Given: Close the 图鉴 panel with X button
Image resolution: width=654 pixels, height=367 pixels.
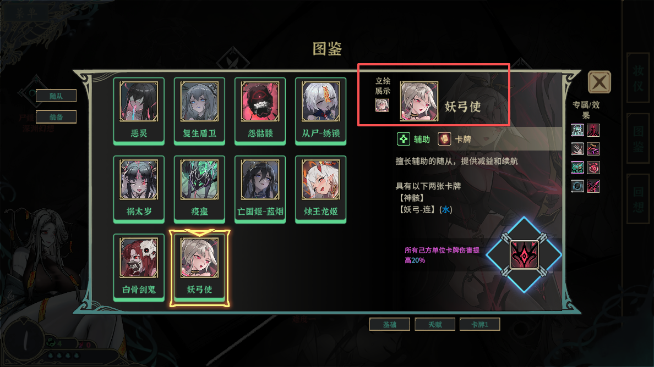Looking at the screenshot, I should pos(599,82).
